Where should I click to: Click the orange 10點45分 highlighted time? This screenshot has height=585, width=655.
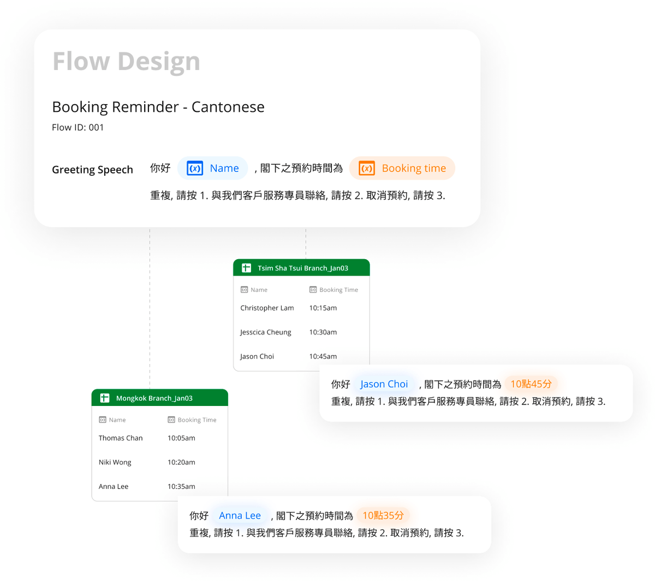tap(531, 384)
